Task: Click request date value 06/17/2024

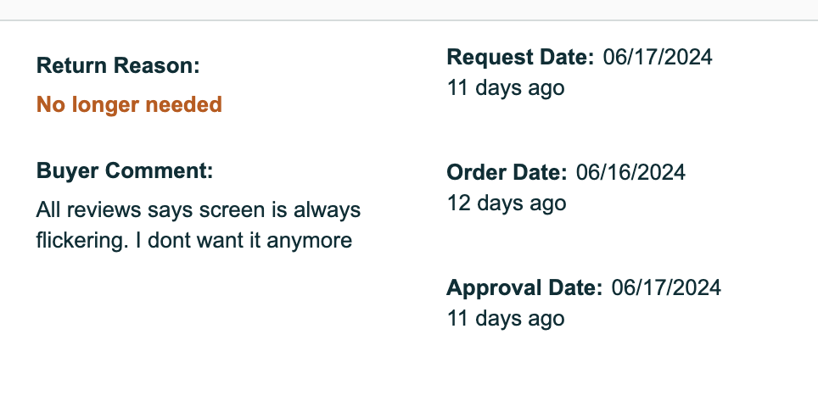Action: click(658, 58)
